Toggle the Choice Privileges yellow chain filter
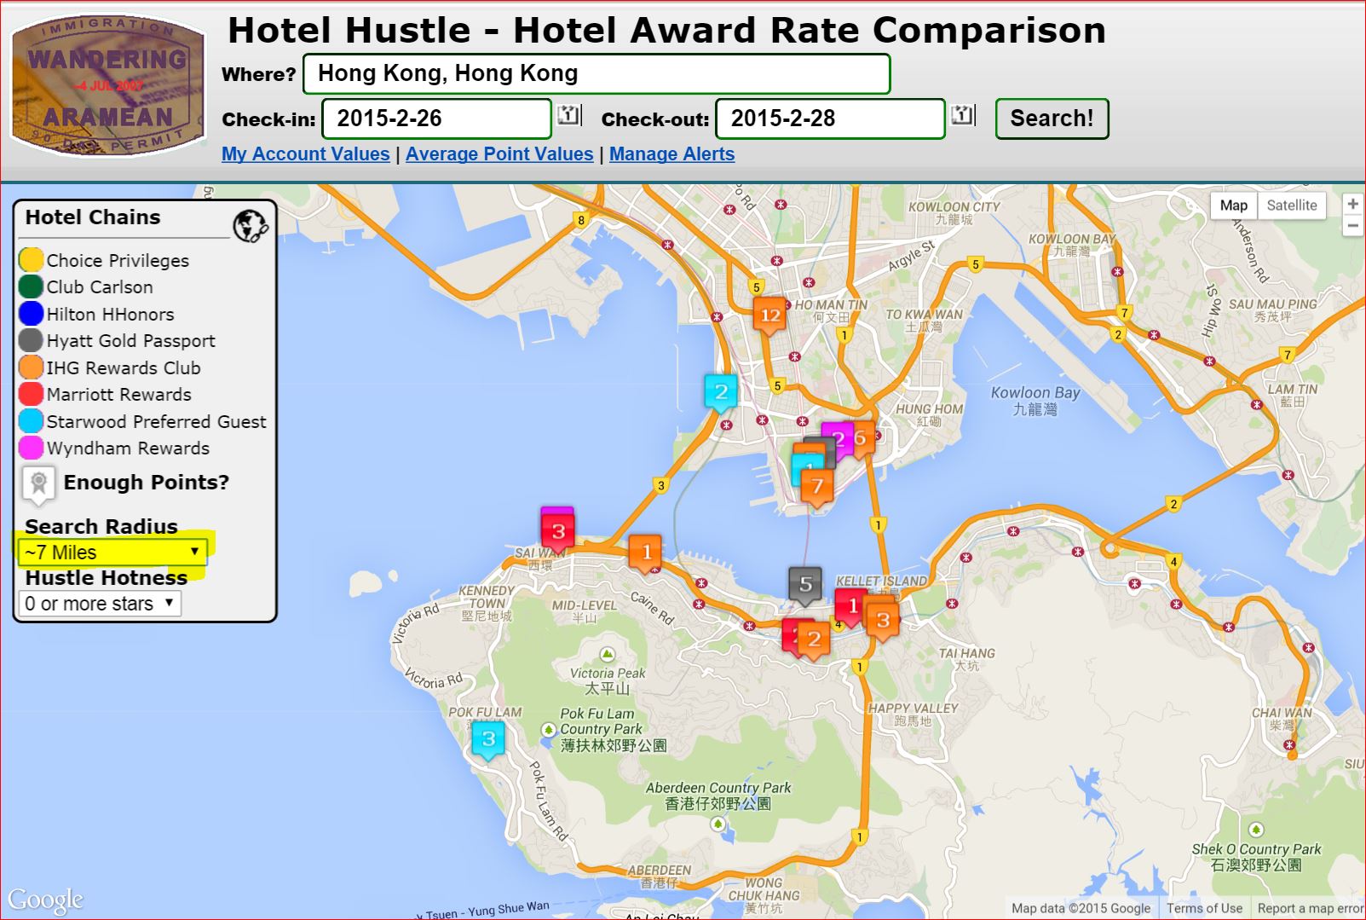The image size is (1366, 920). [x=32, y=260]
